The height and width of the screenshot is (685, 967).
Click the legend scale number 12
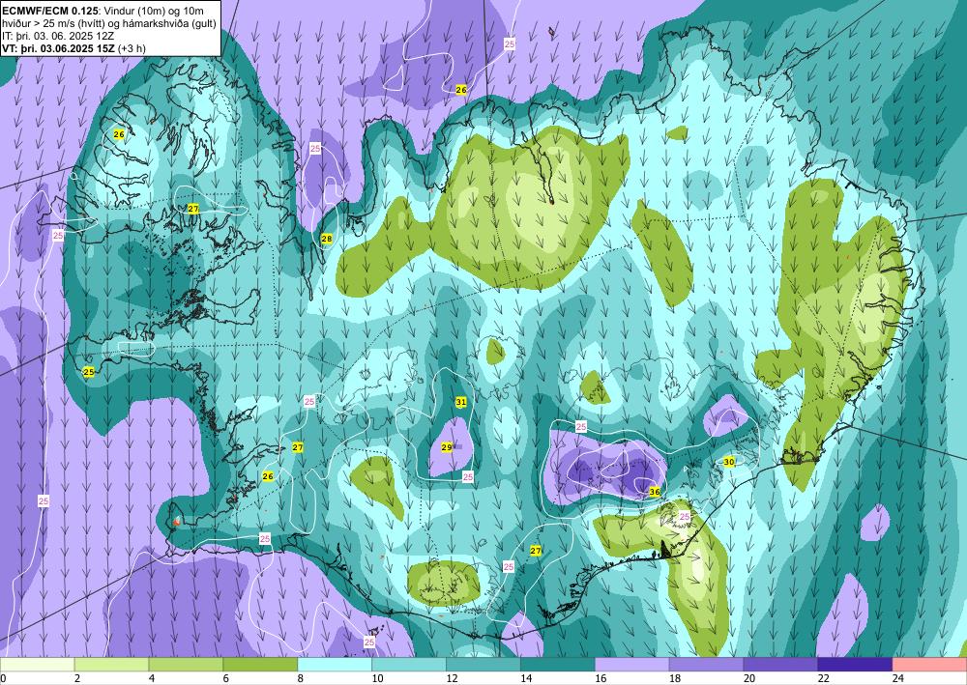(452, 678)
